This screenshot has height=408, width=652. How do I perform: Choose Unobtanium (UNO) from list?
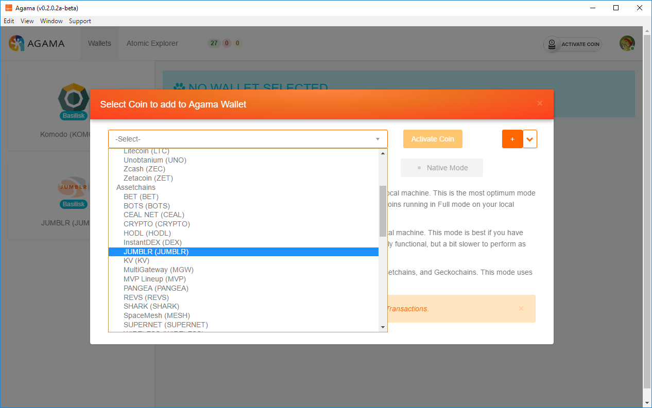point(243,160)
